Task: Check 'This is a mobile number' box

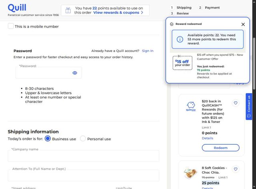Action: click(11, 26)
